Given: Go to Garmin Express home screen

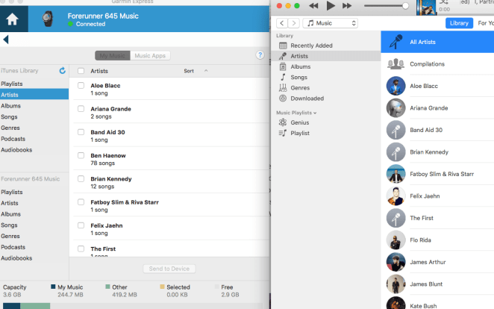Looking at the screenshot, I should pos(12,19).
